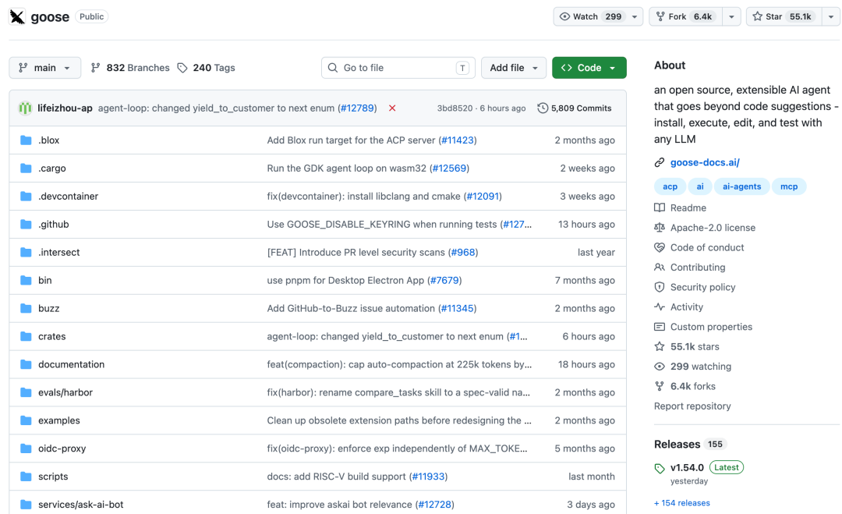Expand the Add file dropdown
This screenshot has width=842, height=514.
coord(513,68)
